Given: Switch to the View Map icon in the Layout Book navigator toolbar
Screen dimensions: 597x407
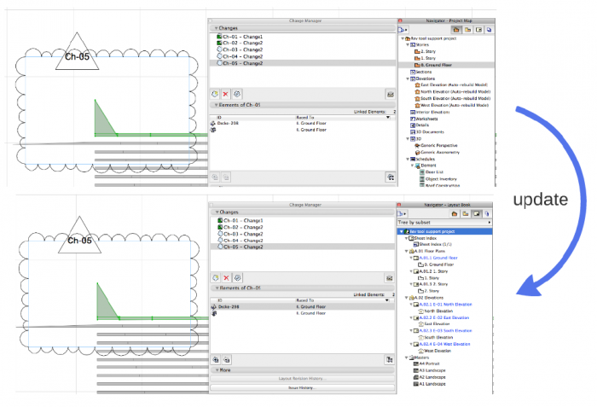Looking at the screenshot, I should click(466, 214).
